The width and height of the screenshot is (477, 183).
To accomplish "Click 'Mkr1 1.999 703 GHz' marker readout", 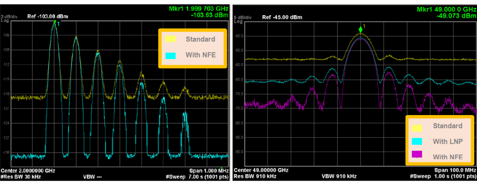I will pos(198,9).
